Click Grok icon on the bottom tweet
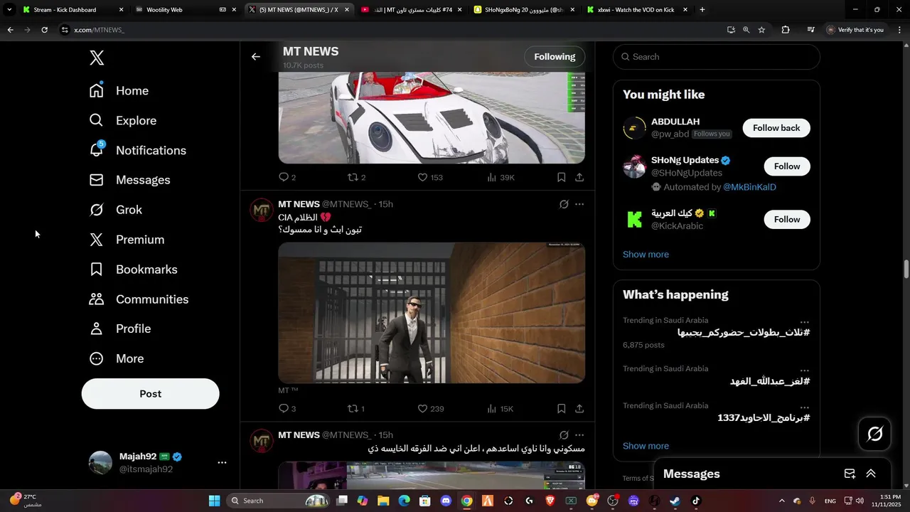 tap(564, 434)
